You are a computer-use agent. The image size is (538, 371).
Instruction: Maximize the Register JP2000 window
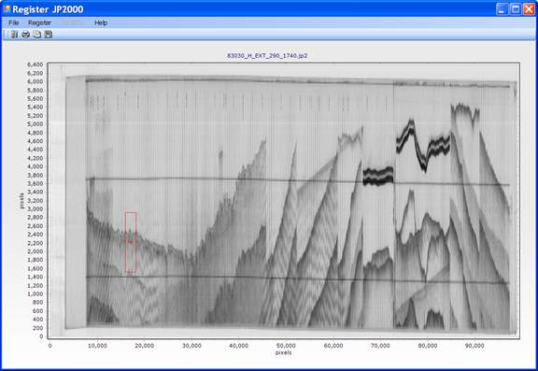click(x=516, y=9)
